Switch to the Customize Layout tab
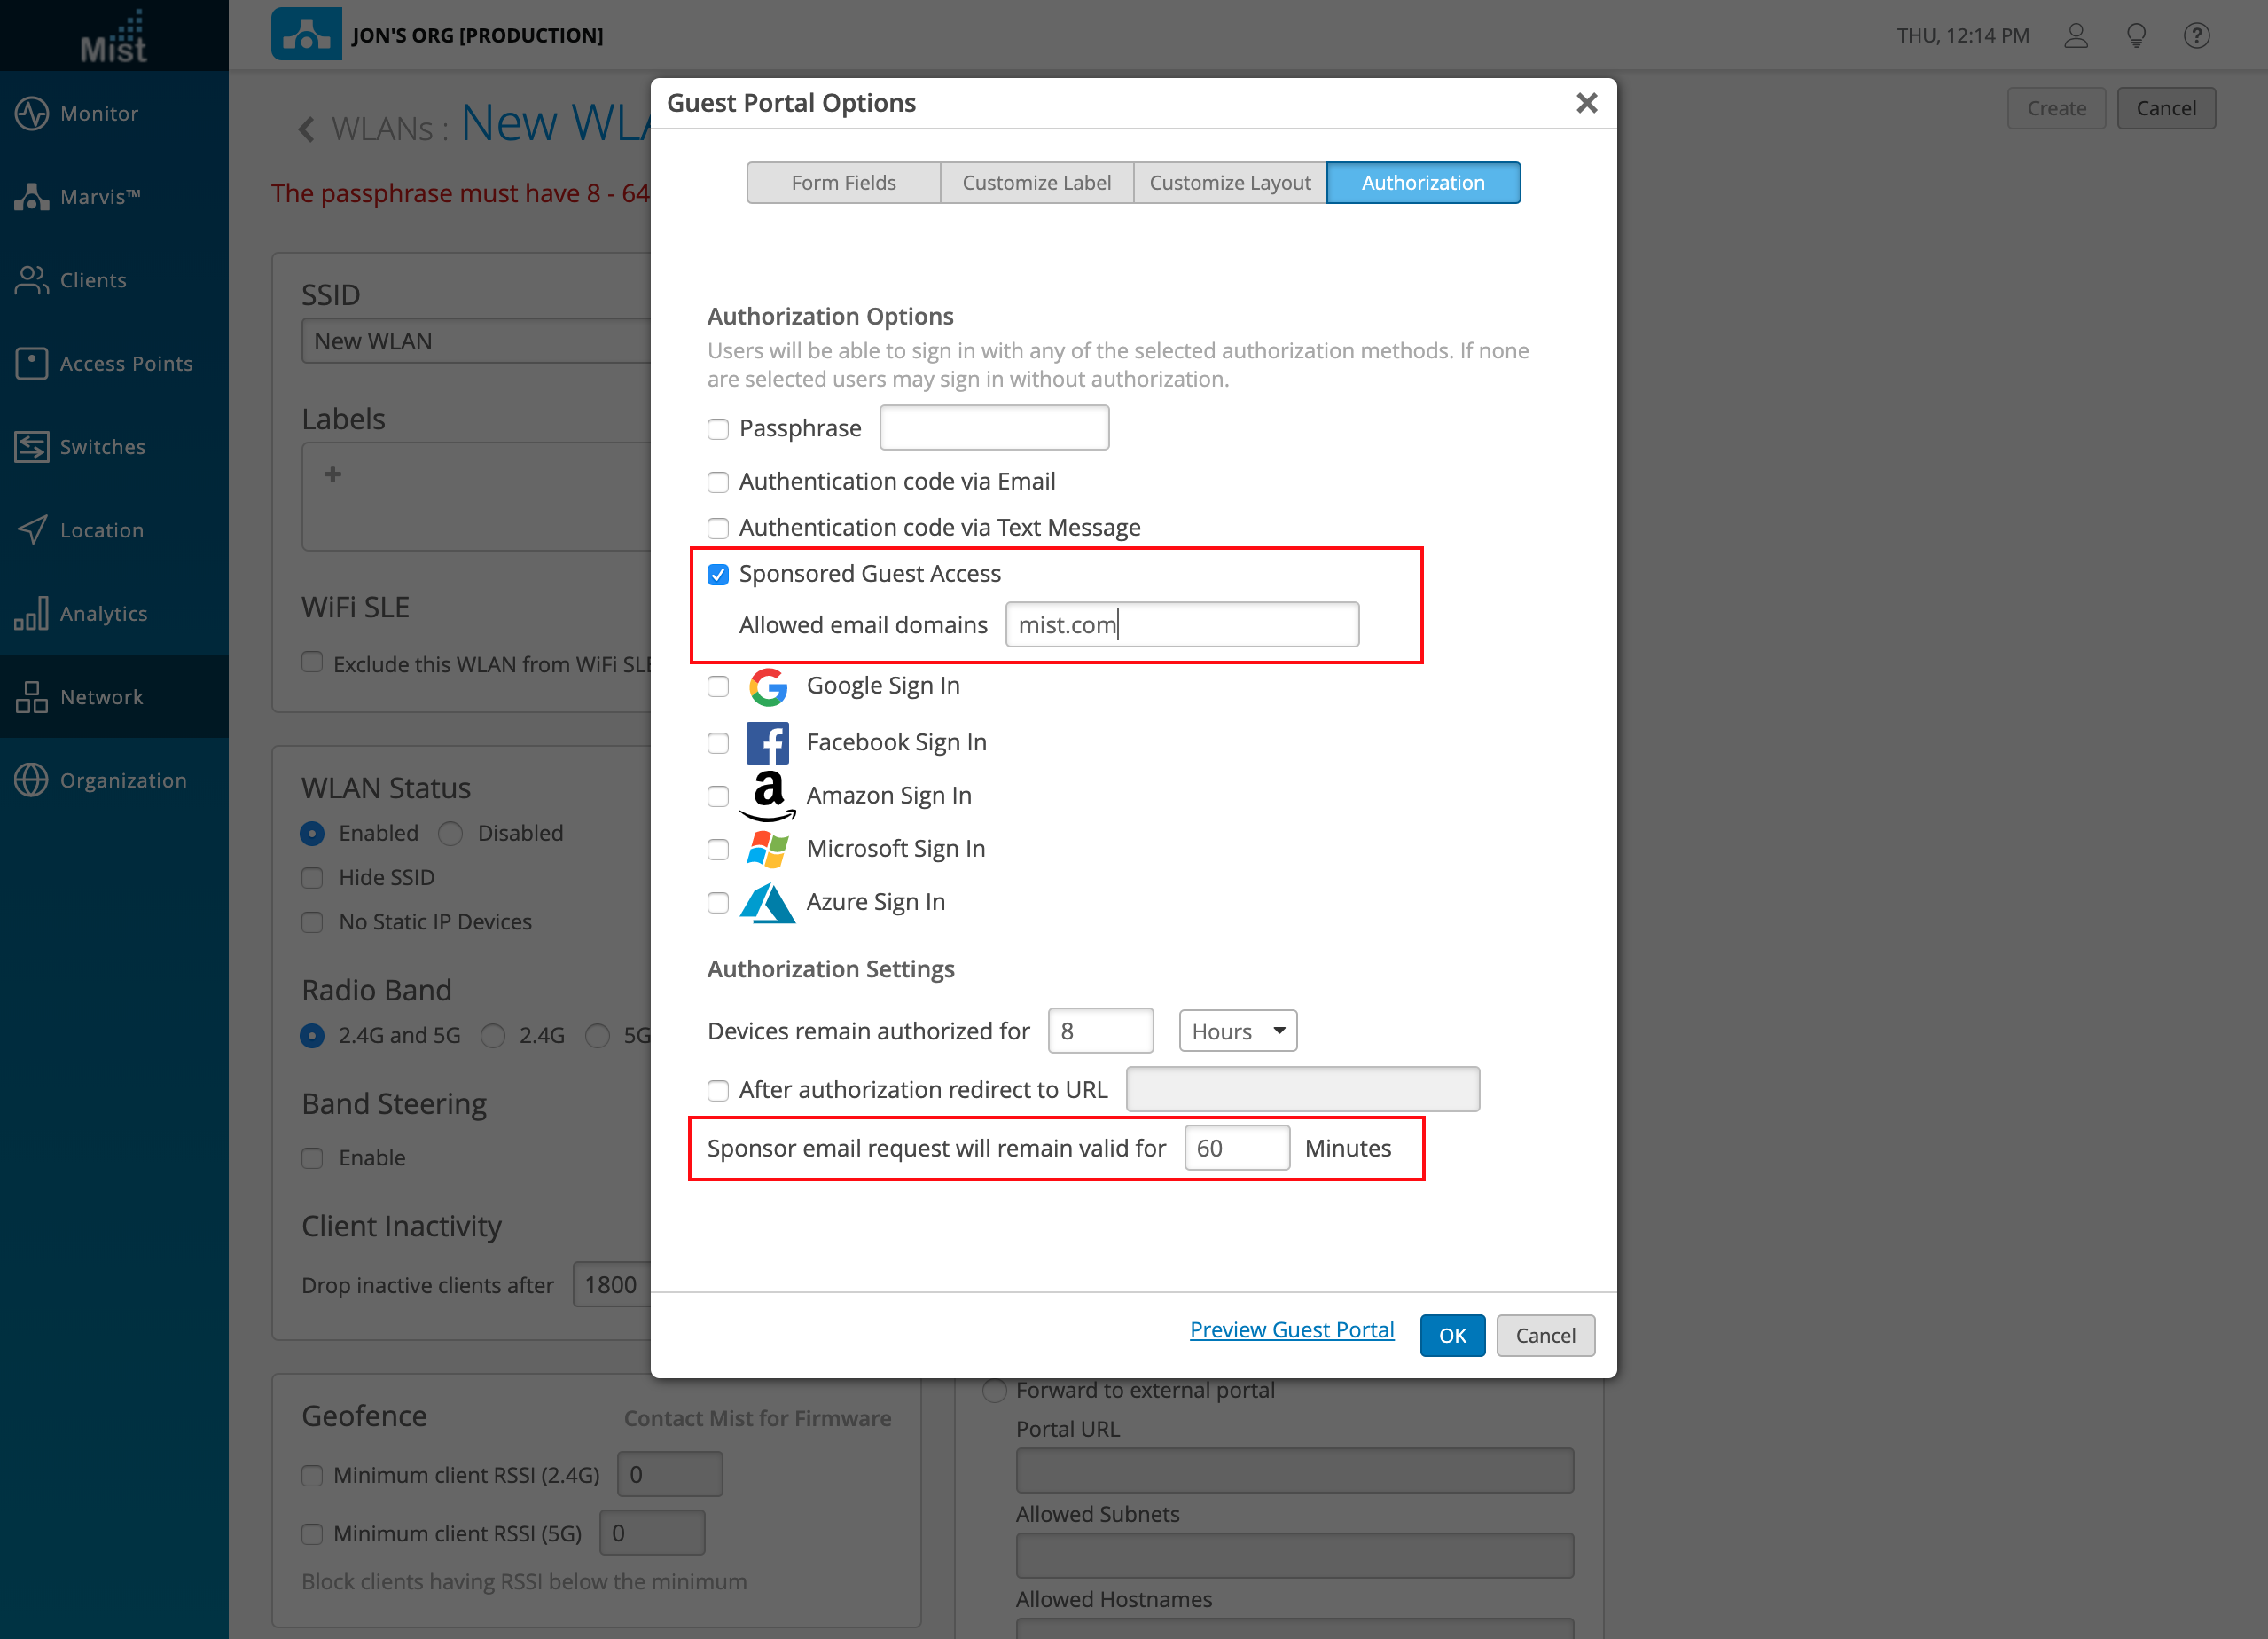 1229,183
